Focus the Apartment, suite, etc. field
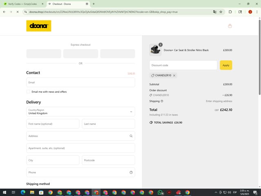 (81, 148)
